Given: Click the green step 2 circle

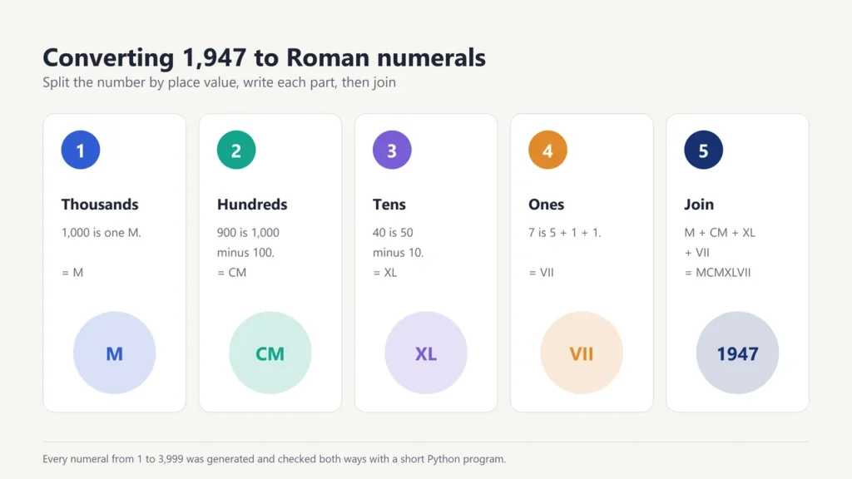Looking at the screenshot, I should (x=236, y=150).
